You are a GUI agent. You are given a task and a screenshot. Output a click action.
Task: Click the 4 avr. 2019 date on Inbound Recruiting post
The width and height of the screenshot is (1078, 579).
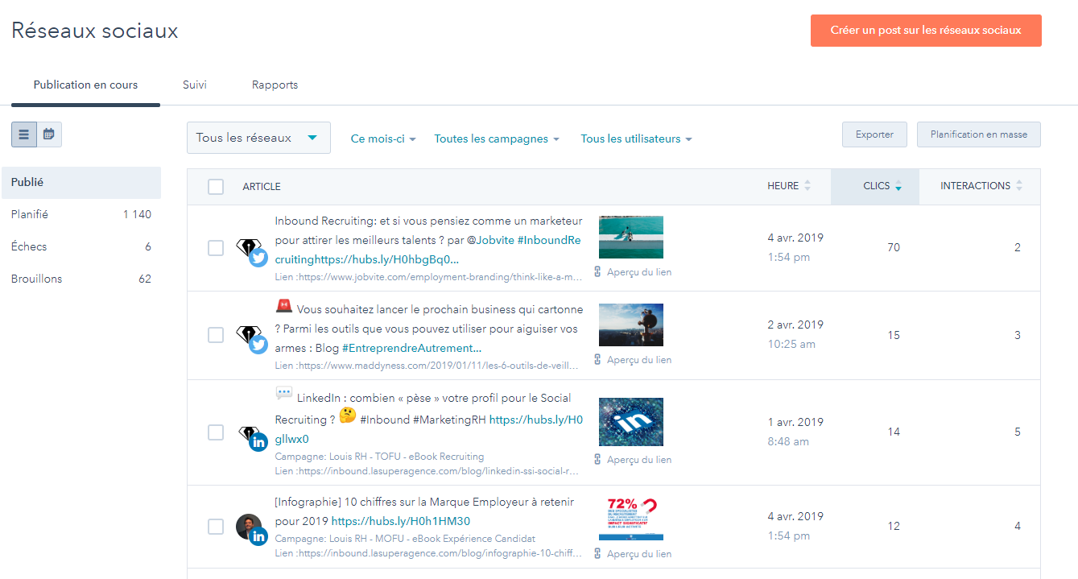(x=795, y=238)
